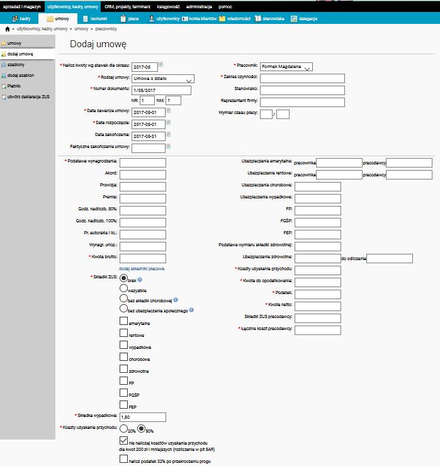
Task: Open calendar for Data zakończenia
Action: click(x=169, y=134)
